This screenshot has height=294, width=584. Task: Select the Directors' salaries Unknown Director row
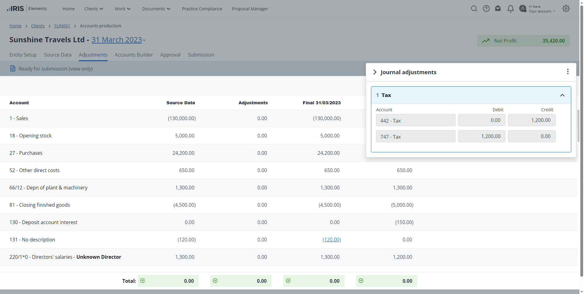click(x=289, y=257)
